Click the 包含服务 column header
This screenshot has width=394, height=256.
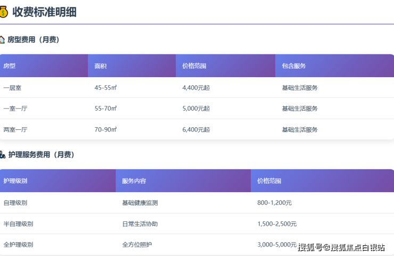294,66
